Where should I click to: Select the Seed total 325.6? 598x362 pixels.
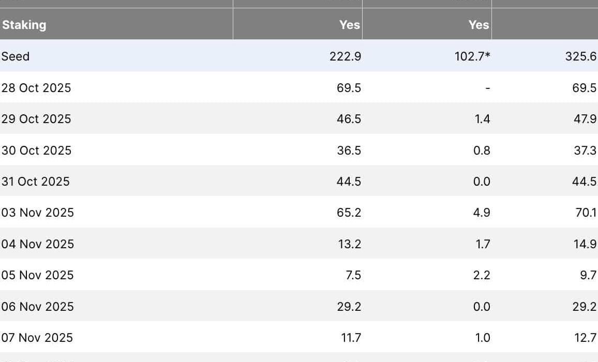580,56
